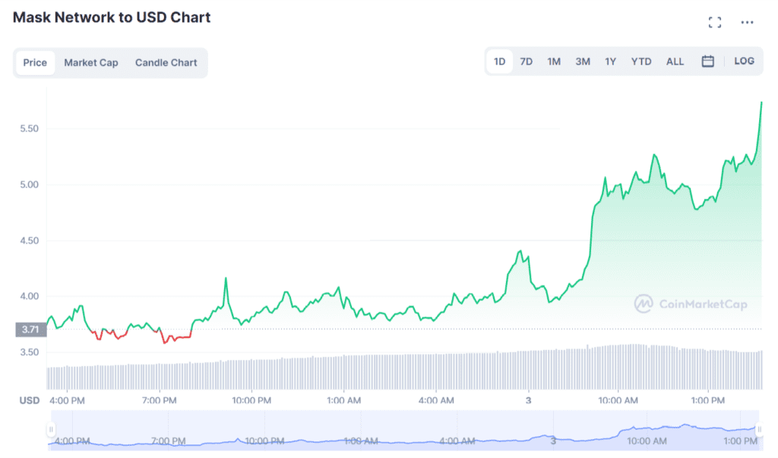Open the three-dot more options menu

(747, 22)
